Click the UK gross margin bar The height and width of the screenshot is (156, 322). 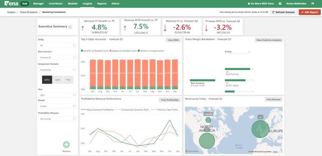point(237,69)
